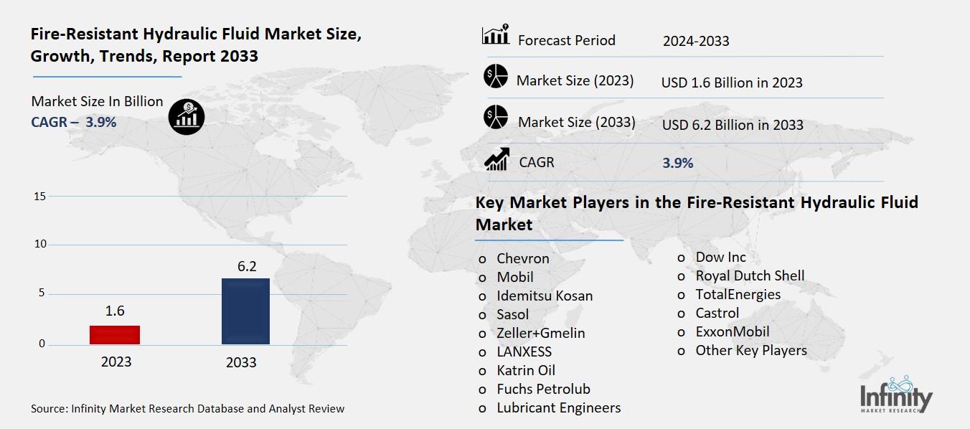
Task: Click the Dow Inc list entry
Action: [x=720, y=257]
